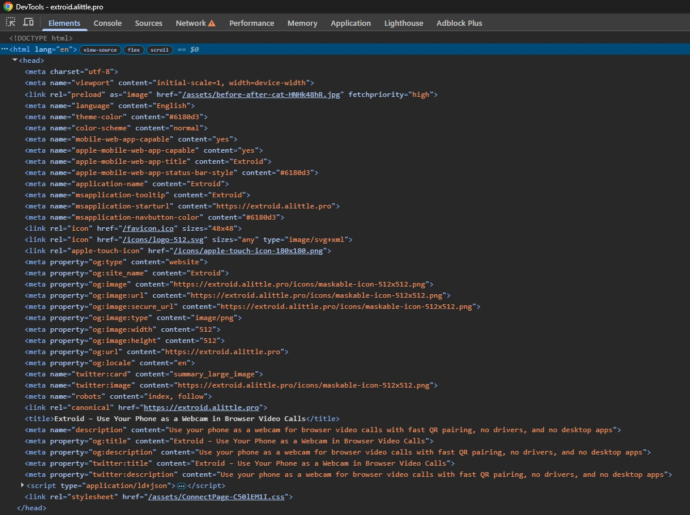690x515 pixels.
Task: Select the msapplication-navbutton-color meta node
Action: tap(154, 217)
